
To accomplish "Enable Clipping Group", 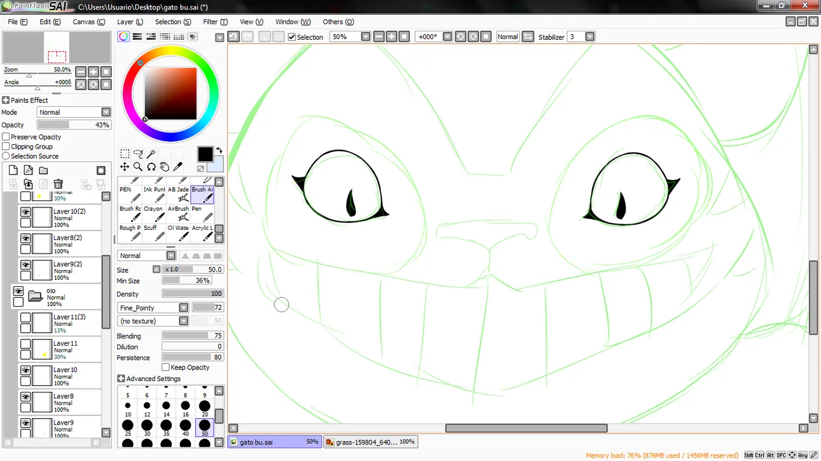I will [6, 147].
